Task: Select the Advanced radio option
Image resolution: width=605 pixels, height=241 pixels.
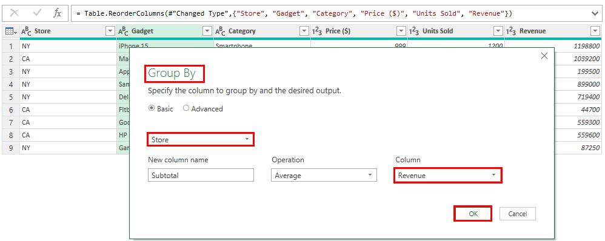Action: tap(186, 109)
